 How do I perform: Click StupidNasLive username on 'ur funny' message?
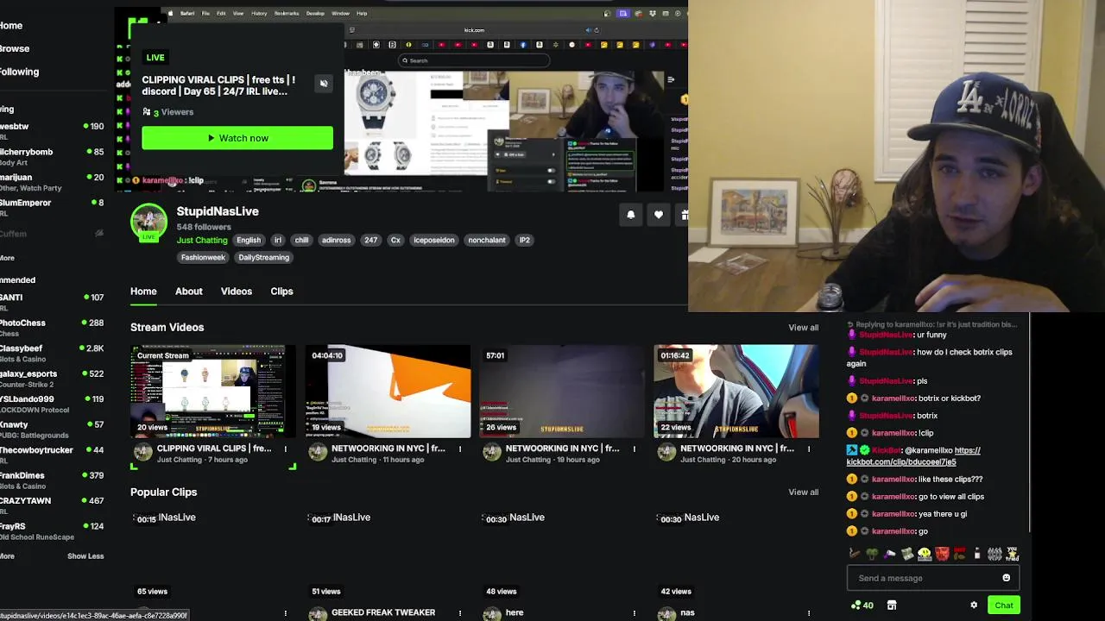coord(886,335)
